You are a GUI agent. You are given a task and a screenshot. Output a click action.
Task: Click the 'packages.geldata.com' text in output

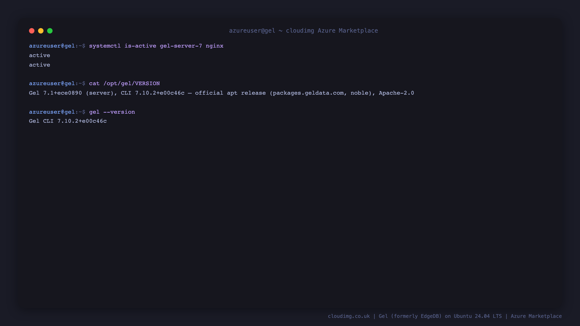[308, 93]
